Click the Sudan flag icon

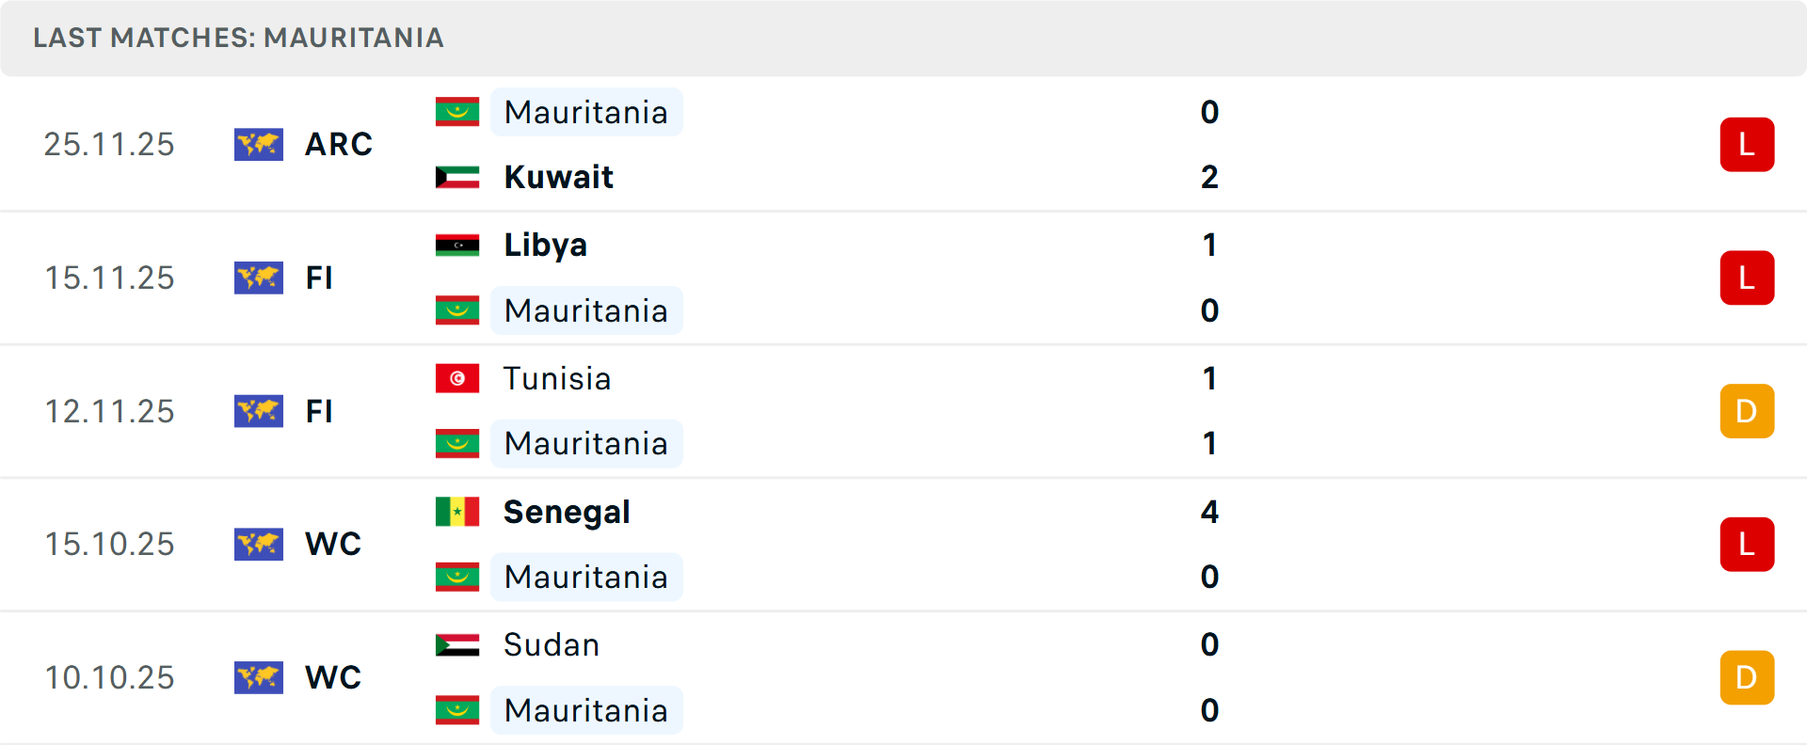(x=458, y=645)
